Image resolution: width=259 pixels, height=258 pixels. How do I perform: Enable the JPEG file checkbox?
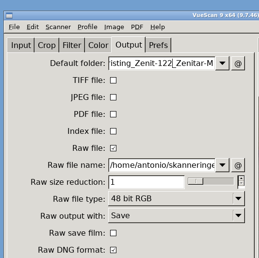tap(113, 97)
